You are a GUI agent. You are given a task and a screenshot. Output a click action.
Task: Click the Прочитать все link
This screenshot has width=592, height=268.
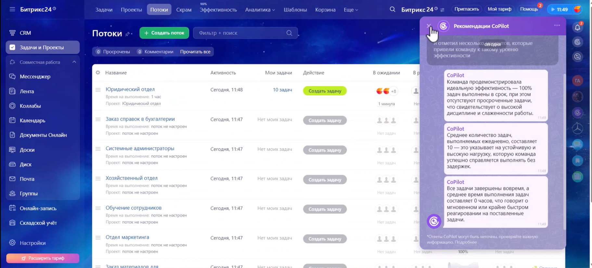coord(195,52)
